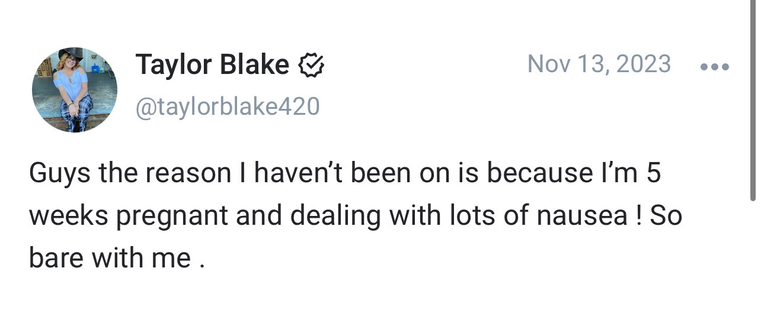Click the word "So" ending the second line
Image resolution: width=761 pixels, height=310 pixels.
tap(666, 216)
